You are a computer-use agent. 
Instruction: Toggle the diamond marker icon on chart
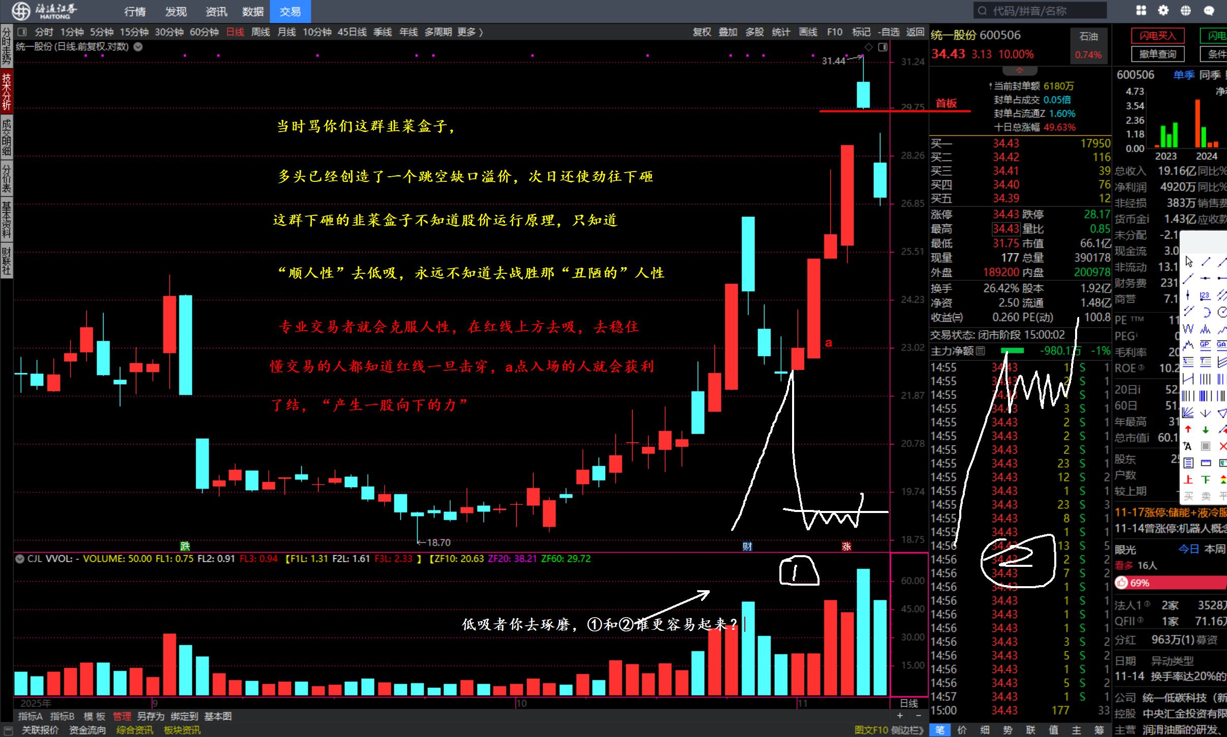click(x=869, y=47)
